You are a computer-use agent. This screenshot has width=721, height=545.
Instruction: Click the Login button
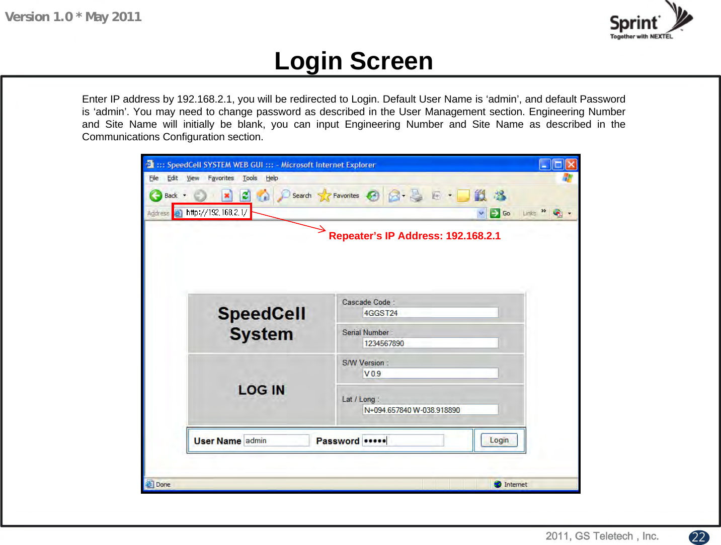click(x=499, y=440)
